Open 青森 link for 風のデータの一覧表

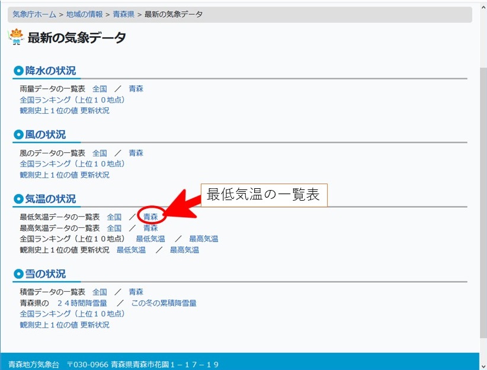pos(136,153)
